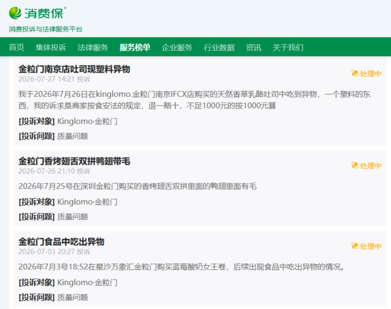Click [投诉对象] label in the 南京店吐司 complaint
The height and width of the screenshot is (309, 391).
(37, 121)
